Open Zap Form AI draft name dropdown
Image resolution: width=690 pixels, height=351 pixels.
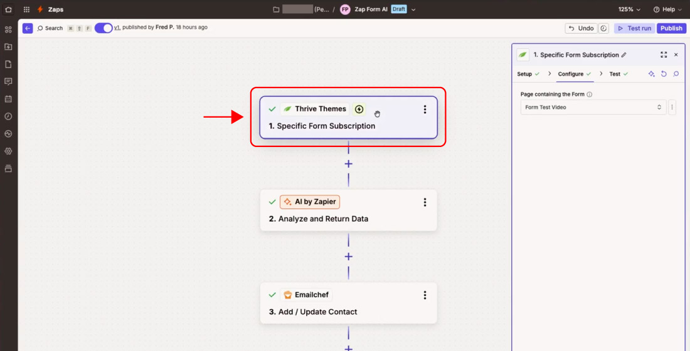point(413,9)
